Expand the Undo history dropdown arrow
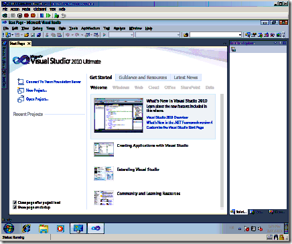Image resolution: width=292 pixels, height=244 pixels. 72,35
